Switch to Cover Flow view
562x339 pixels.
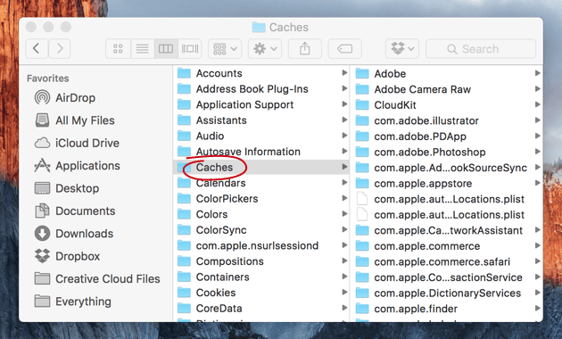(x=190, y=48)
